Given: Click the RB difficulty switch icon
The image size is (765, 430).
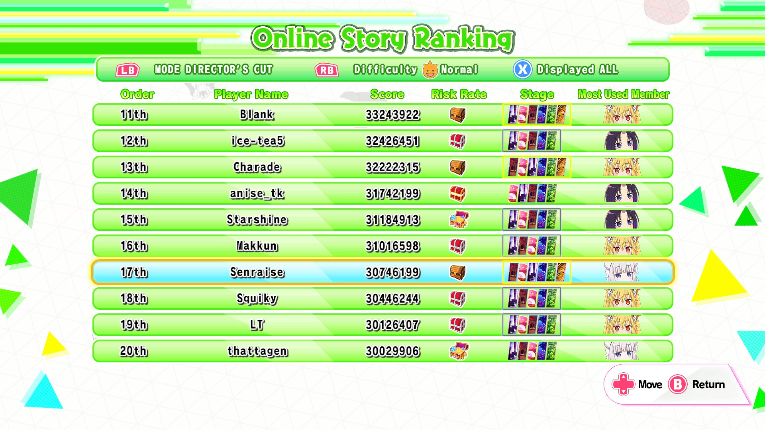Looking at the screenshot, I should pyautogui.click(x=327, y=70).
